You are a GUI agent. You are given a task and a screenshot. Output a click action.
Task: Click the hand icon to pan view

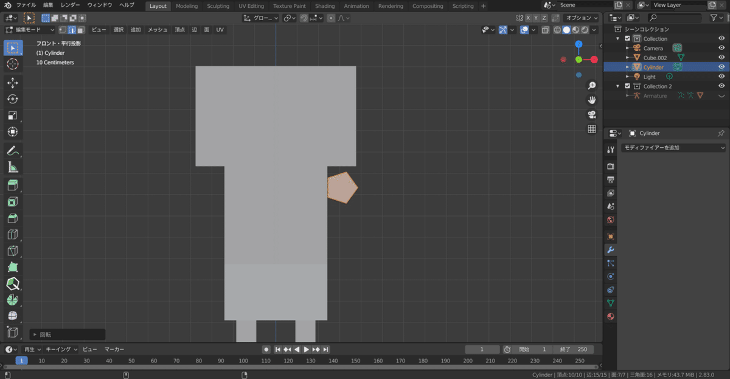[591, 100]
